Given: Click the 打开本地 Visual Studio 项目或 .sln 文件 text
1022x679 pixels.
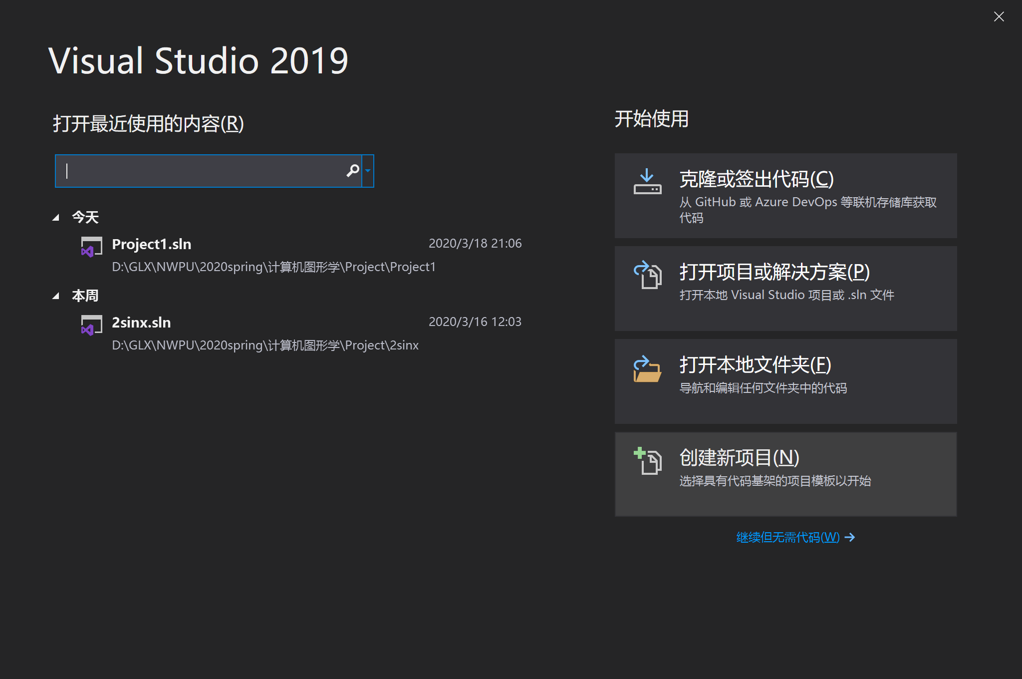Looking at the screenshot, I should (x=786, y=295).
